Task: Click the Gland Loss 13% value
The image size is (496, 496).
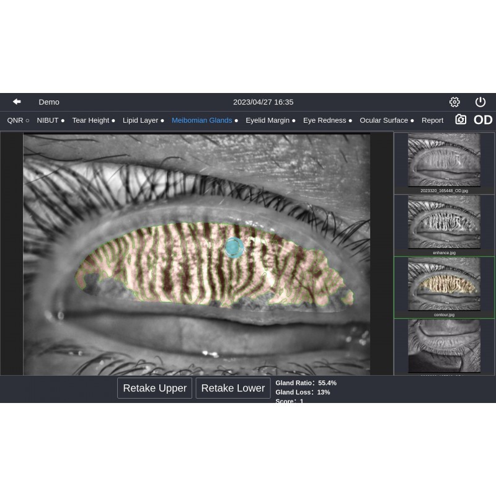Action: 303,392
